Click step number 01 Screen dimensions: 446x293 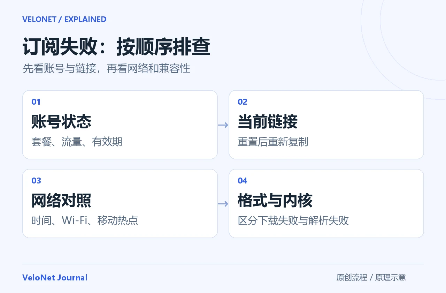pos(36,102)
